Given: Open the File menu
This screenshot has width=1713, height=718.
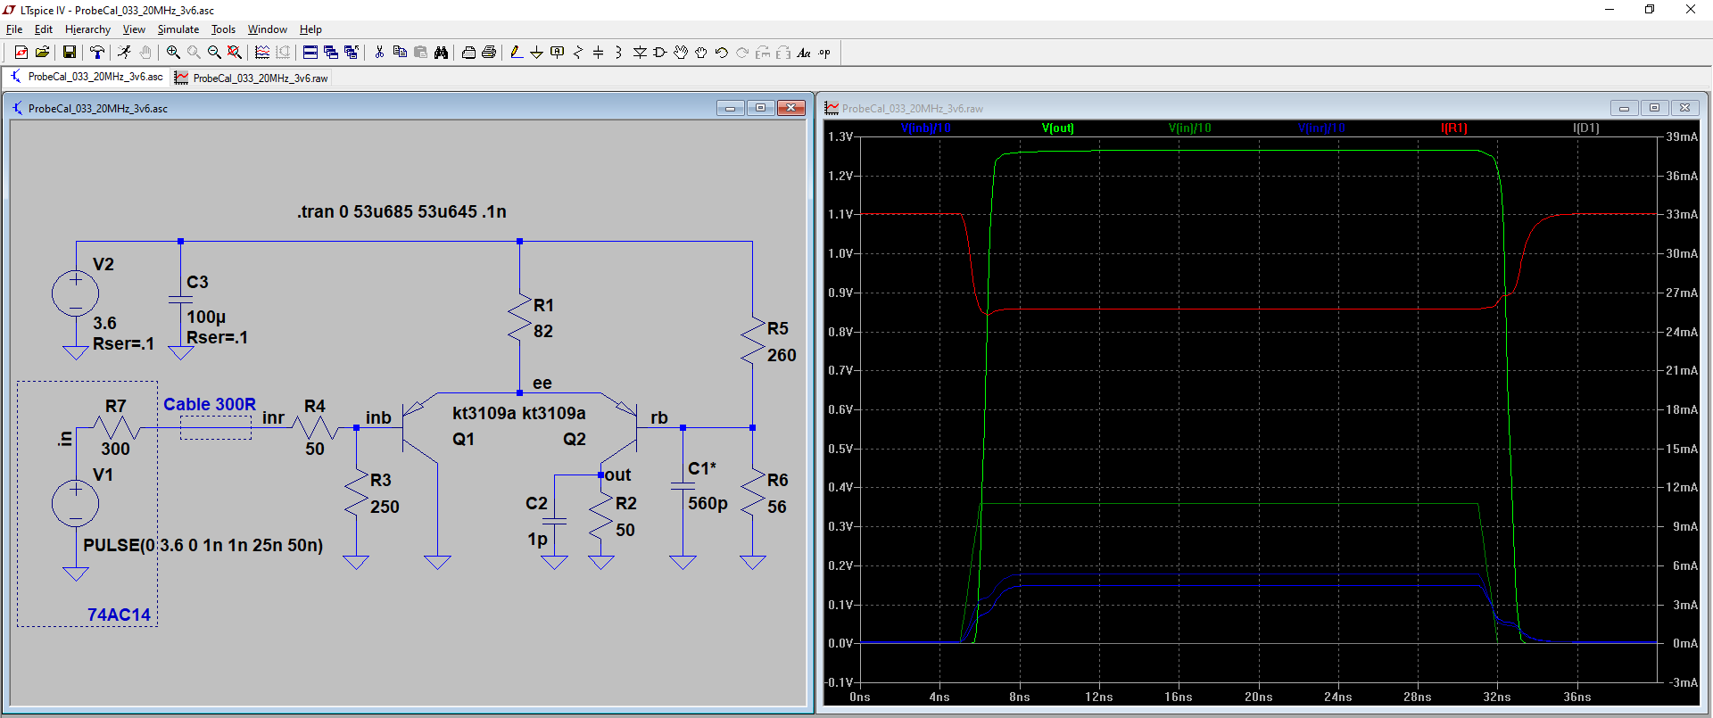Looking at the screenshot, I should point(14,29).
